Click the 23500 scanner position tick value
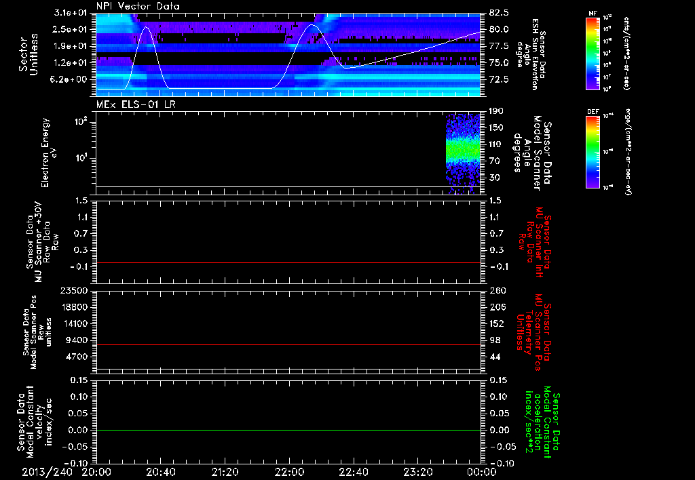695x480 pixels. coord(73,291)
